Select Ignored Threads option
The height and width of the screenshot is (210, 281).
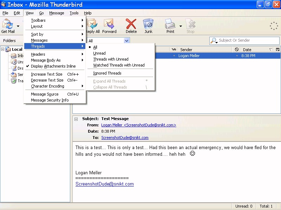[x=120, y=73]
